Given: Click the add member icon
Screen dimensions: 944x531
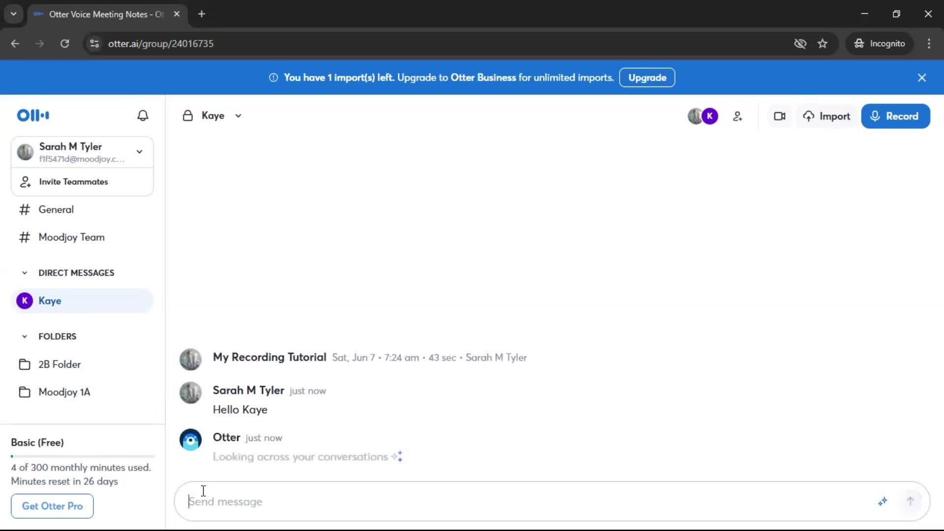Looking at the screenshot, I should [737, 117].
